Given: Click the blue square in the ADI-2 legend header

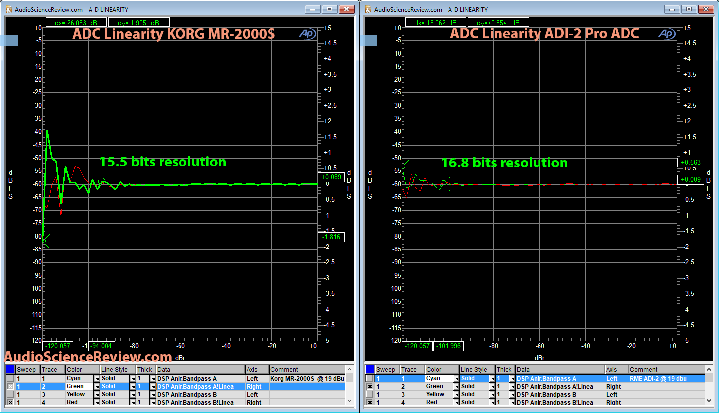Looking at the screenshot, I should click(370, 369).
